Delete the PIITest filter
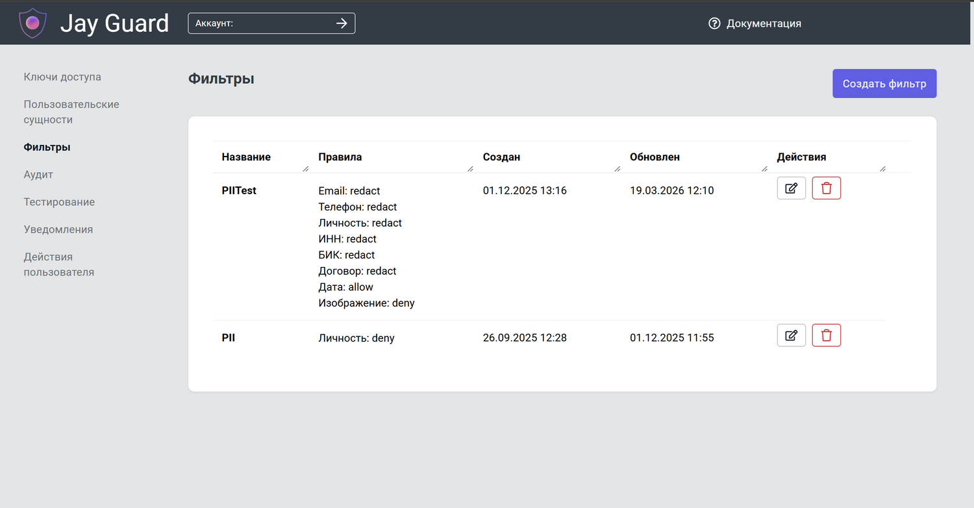Screen dimensions: 974x508 pyautogui.click(x=827, y=188)
